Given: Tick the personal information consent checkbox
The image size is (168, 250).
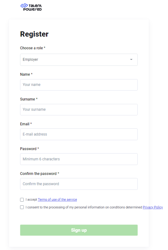Looking at the screenshot, I should [22, 207].
